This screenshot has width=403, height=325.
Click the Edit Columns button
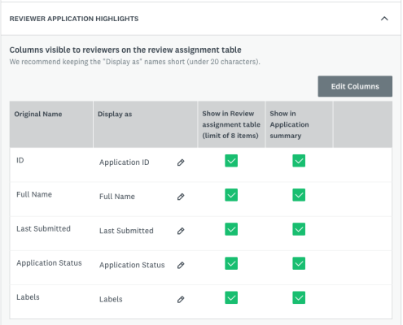tap(355, 86)
